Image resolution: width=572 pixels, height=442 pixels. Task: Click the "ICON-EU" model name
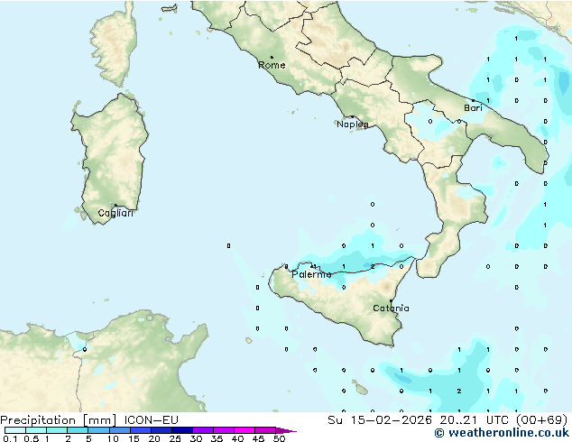click(151, 420)
